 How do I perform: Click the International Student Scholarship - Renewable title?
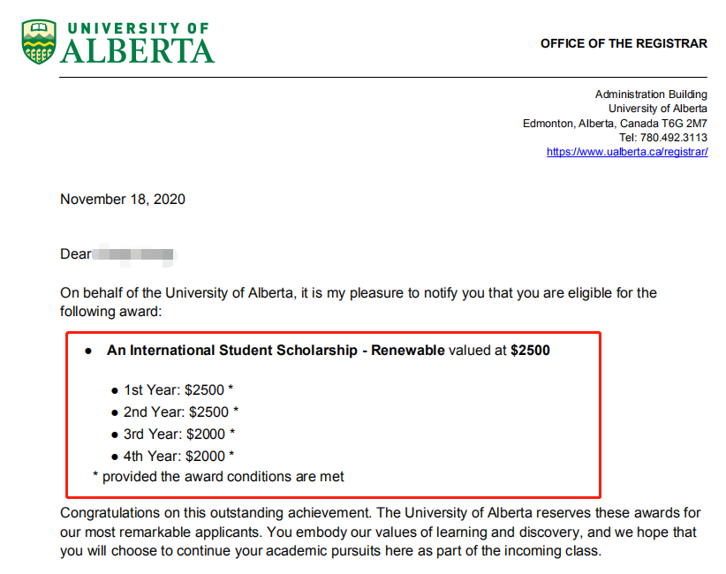[x=276, y=351]
